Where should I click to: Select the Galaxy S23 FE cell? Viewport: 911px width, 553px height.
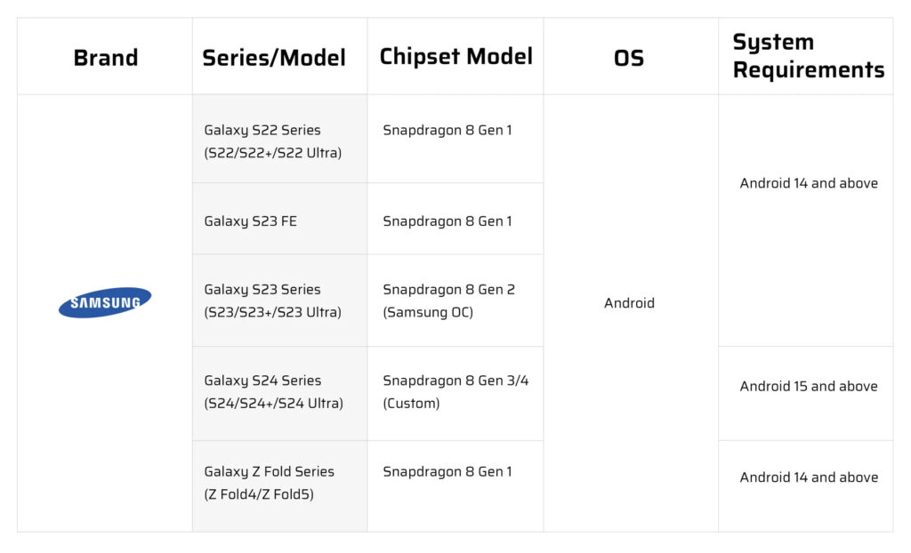tap(251, 220)
